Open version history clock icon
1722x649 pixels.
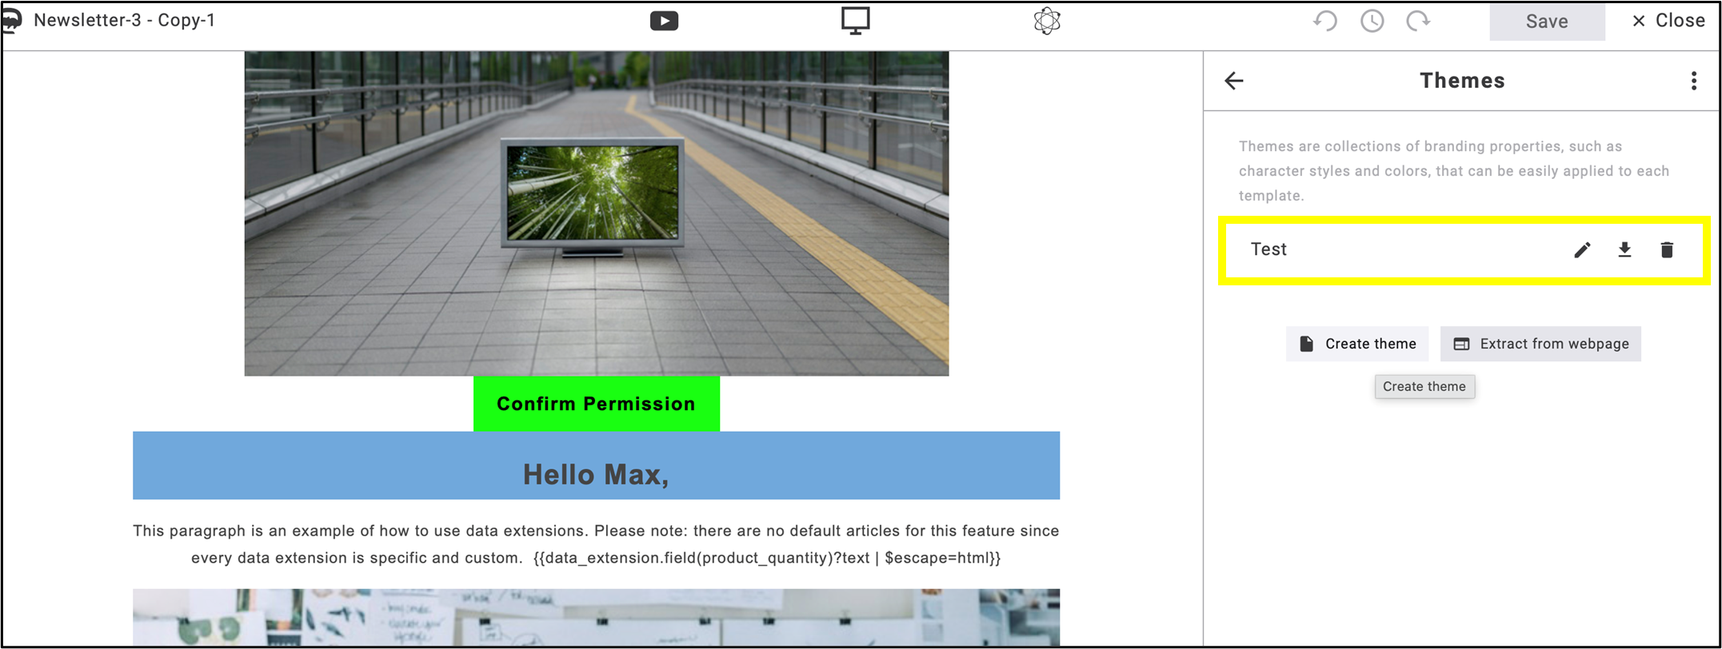[1372, 21]
